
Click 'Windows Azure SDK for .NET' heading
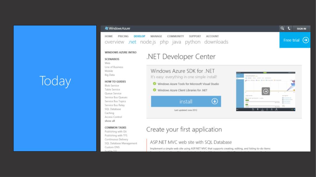183,71
